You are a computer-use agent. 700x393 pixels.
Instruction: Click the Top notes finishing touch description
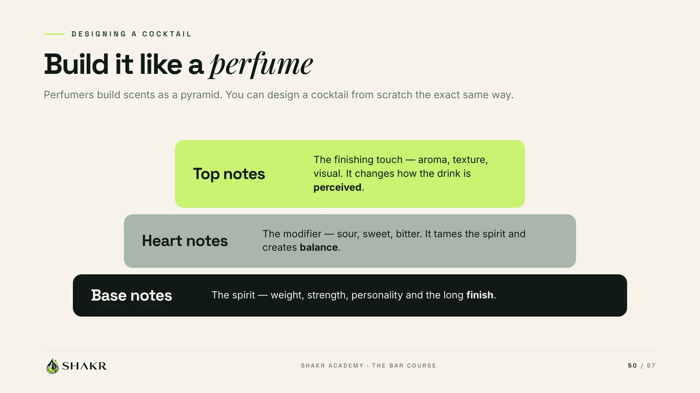401,174
